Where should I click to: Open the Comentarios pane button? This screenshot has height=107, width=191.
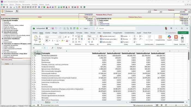(x=171, y=33)
